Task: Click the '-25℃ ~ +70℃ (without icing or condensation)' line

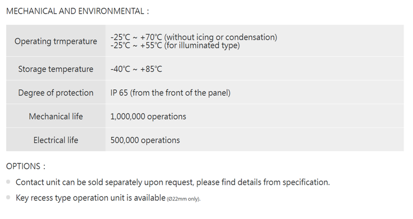Action: (x=194, y=37)
